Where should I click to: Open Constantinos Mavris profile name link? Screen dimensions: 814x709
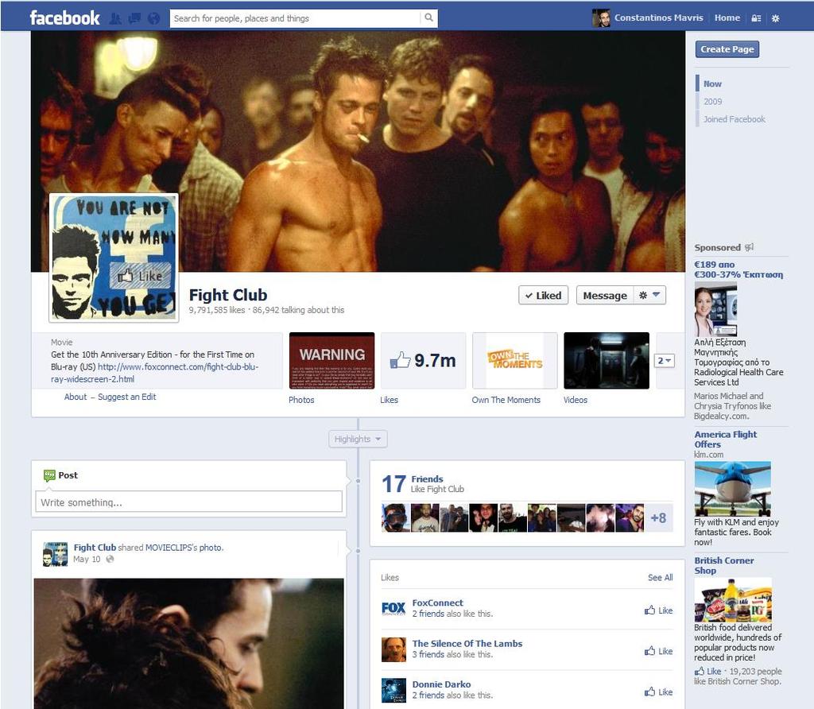click(x=658, y=17)
